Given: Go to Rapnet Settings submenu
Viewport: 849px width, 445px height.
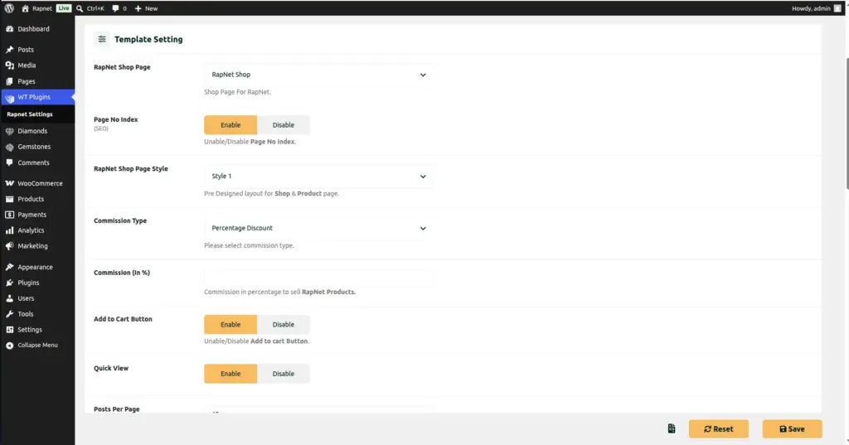Looking at the screenshot, I should point(30,114).
